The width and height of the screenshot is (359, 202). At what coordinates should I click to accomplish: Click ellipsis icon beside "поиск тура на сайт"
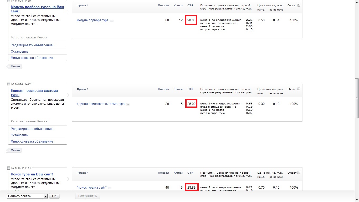coord(110,188)
